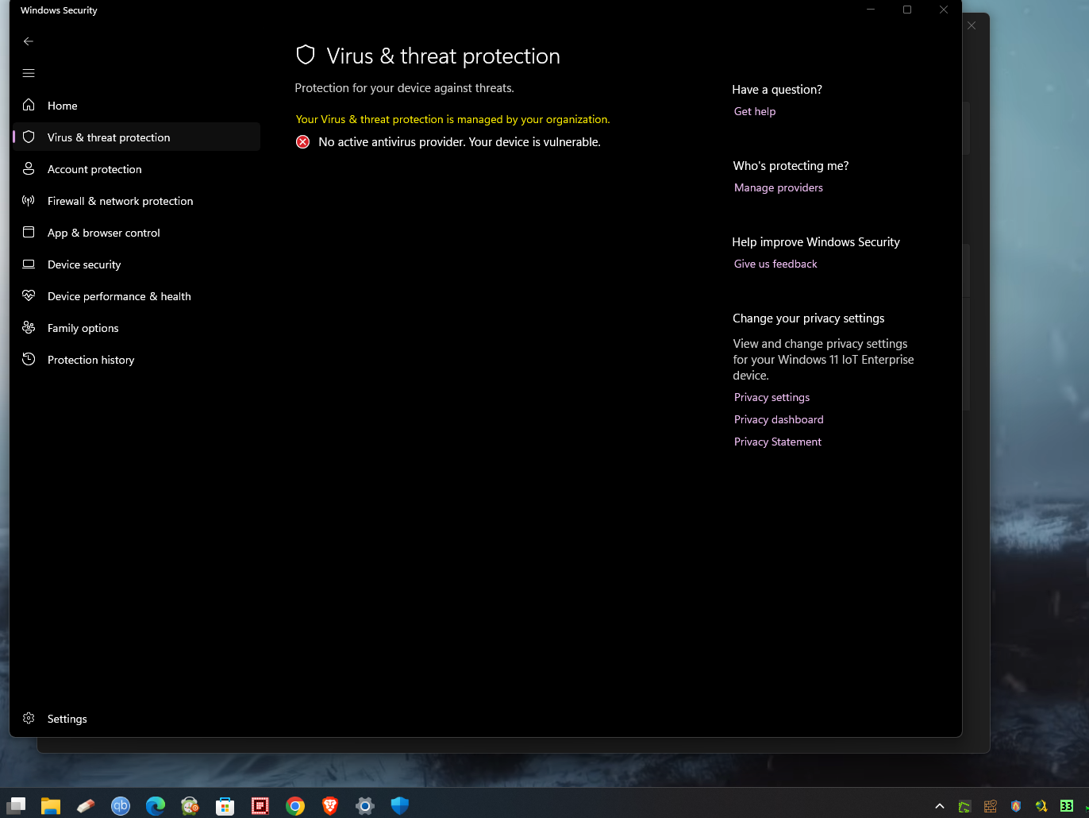
Task: Click the Family options people icon
Action: [x=29, y=327]
